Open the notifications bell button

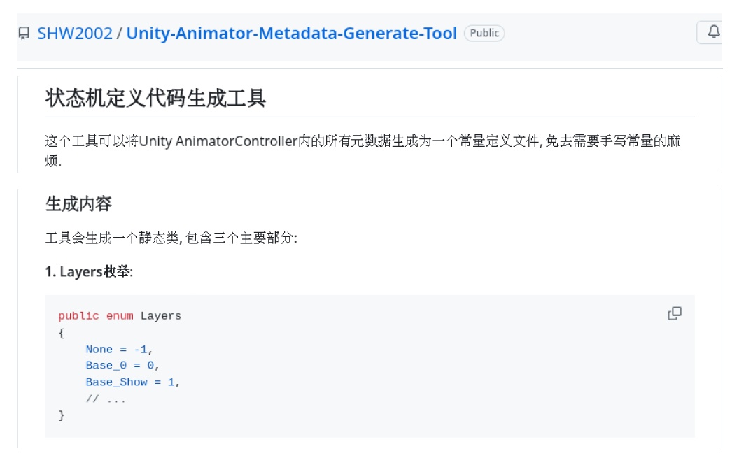[x=711, y=32]
